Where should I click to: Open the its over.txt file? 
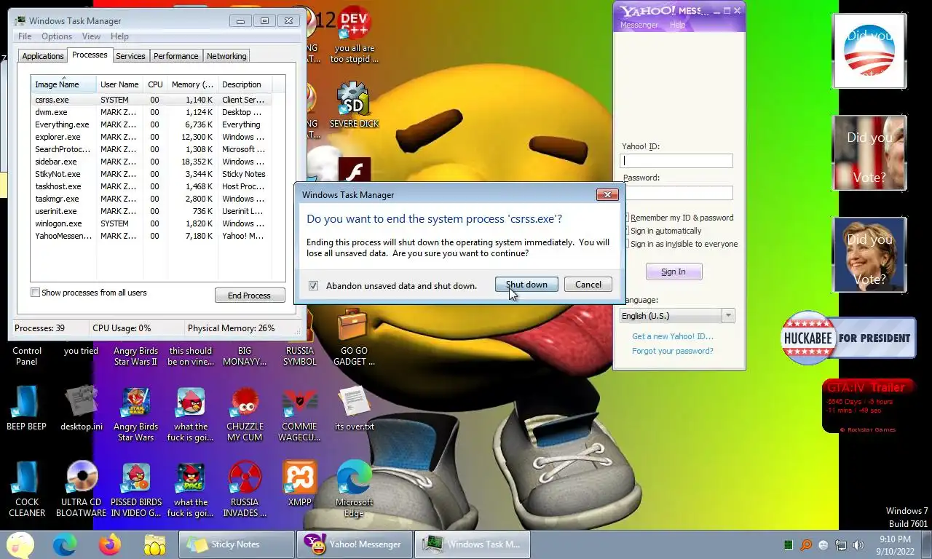354,408
